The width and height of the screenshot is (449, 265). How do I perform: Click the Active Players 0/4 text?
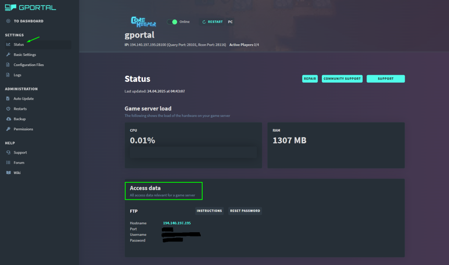(244, 45)
